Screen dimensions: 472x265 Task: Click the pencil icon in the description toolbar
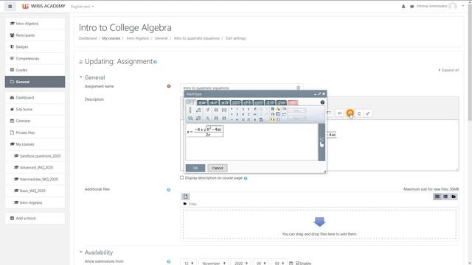(367, 113)
